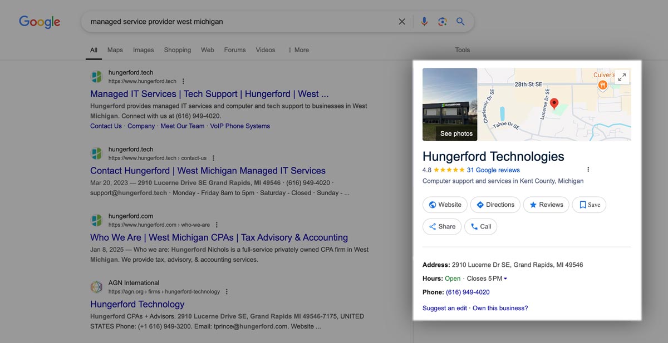Call Hungerford Technologies button
Image resolution: width=668 pixels, height=343 pixels.
[480, 226]
